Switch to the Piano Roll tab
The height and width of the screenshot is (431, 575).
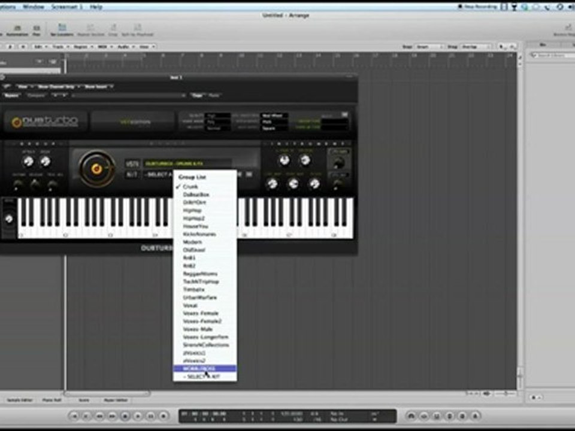coord(52,400)
